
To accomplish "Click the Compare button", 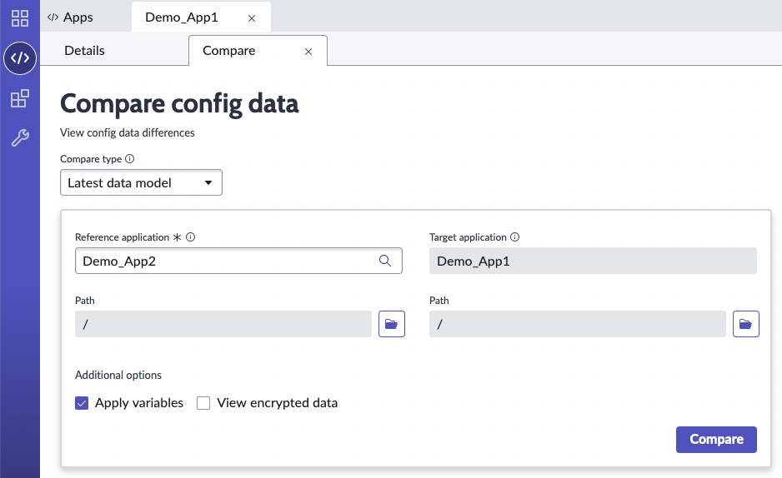I will 716,440.
